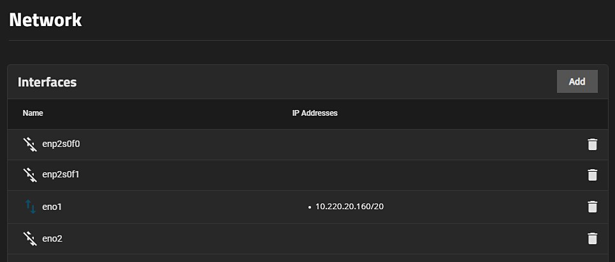Image resolution: width=615 pixels, height=262 pixels.
Task: Open the enp2s0f0 interface name
Action: 61,144
